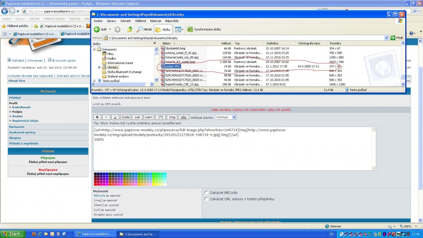Select the Filmy folder in tree

coord(110,54)
